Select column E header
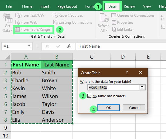166x139 pixels. (x=148, y=57)
